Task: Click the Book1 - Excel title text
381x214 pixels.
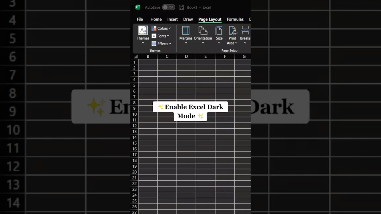Action: click(x=199, y=7)
